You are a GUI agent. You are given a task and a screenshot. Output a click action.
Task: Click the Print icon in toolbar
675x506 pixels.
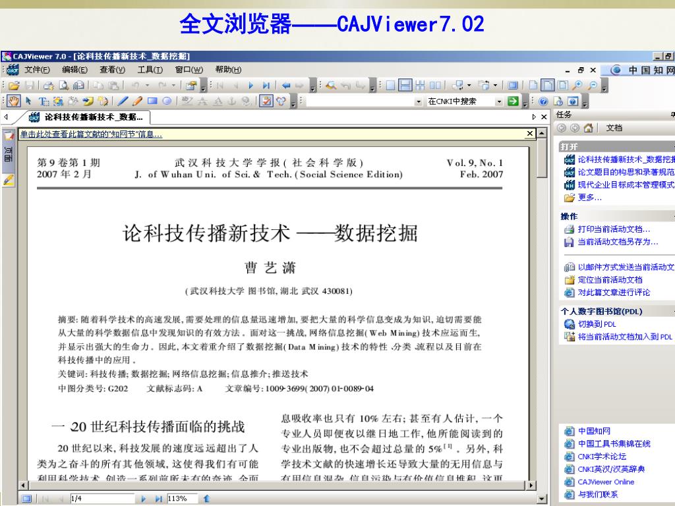point(48,85)
